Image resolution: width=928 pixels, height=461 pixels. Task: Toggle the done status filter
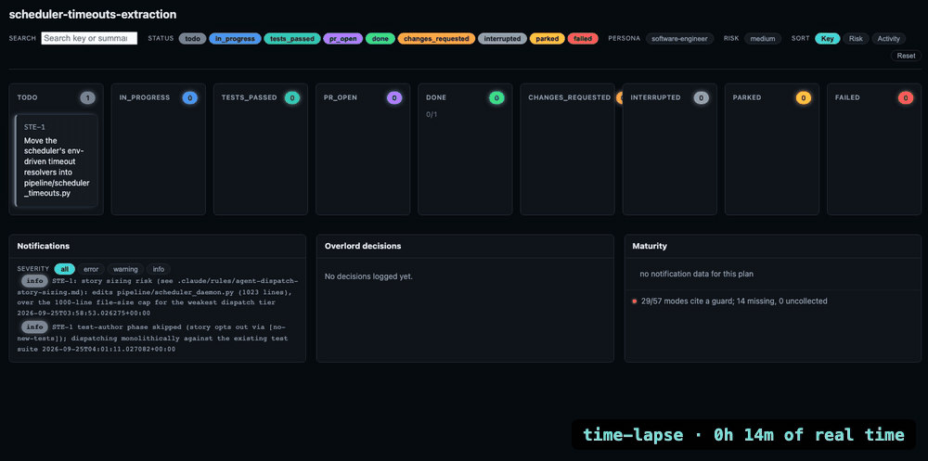[380, 38]
